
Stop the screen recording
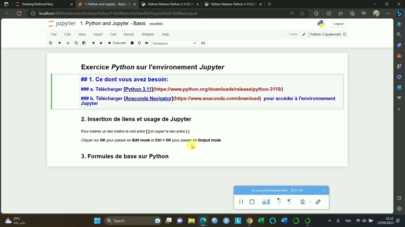click(252, 202)
